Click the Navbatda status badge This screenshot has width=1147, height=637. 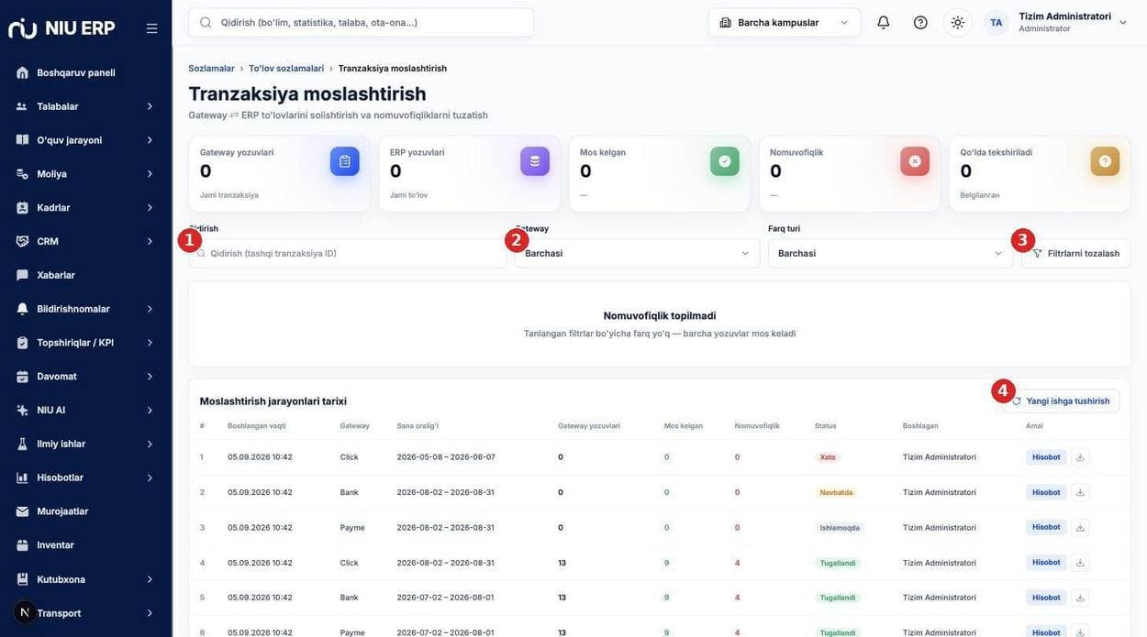point(836,492)
